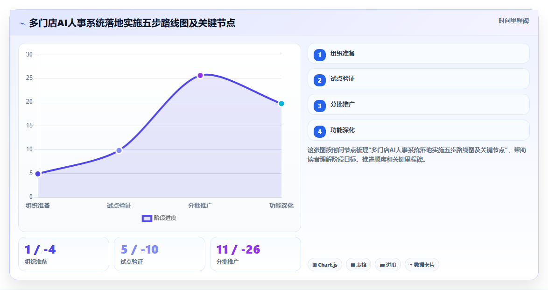
Task: Select the 试点验证 step row
Action: click(418, 79)
